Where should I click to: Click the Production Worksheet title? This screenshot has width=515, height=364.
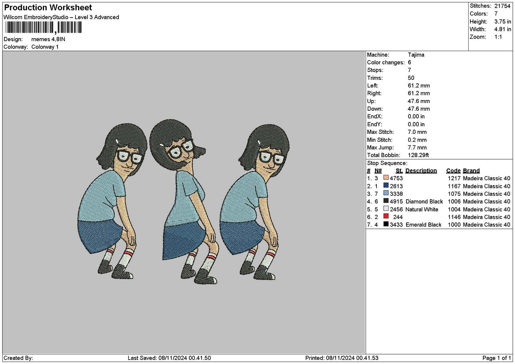pyautogui.click(x=48, y=8)
